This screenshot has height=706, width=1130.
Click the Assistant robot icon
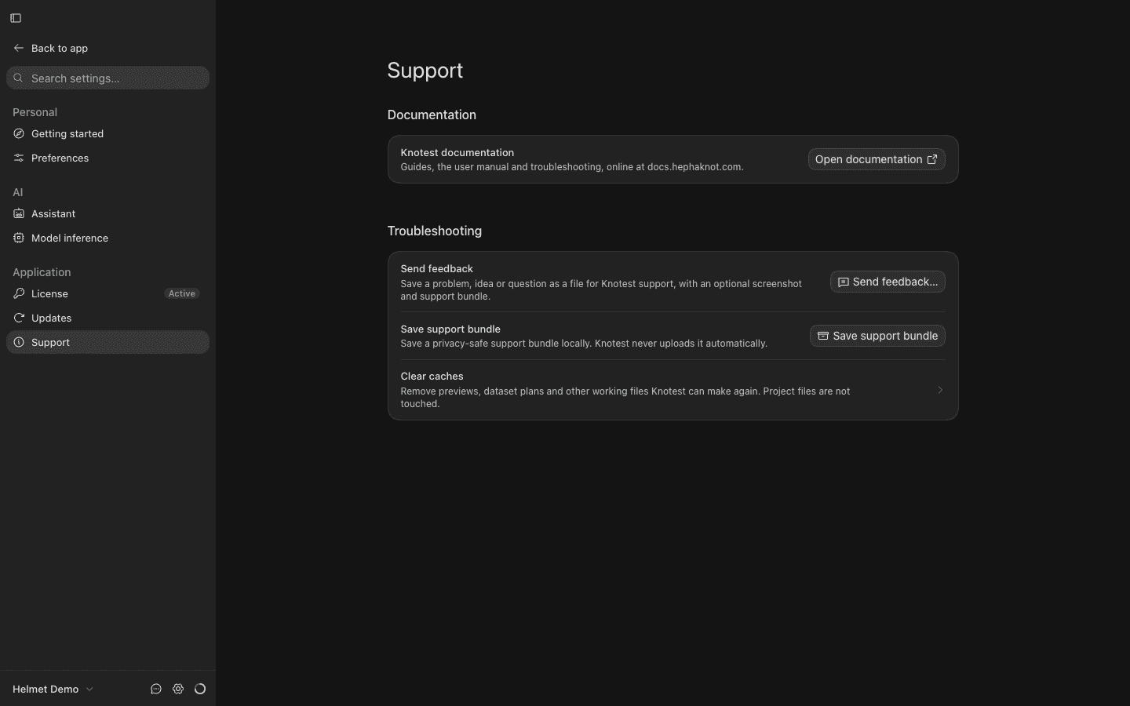[x=19, y=213]
